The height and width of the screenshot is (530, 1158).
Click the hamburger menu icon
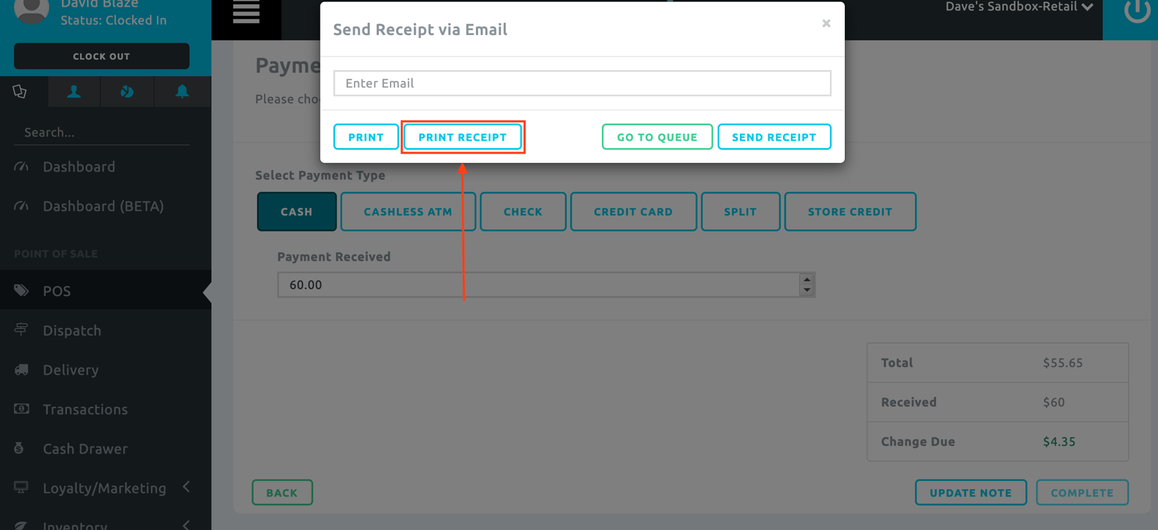(246, 12)
